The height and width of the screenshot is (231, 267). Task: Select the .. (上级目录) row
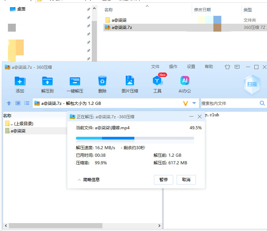35,123
